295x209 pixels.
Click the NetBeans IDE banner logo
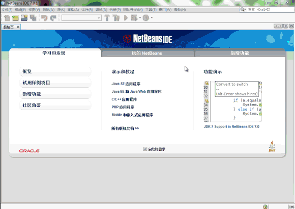[x=147, y=39]
